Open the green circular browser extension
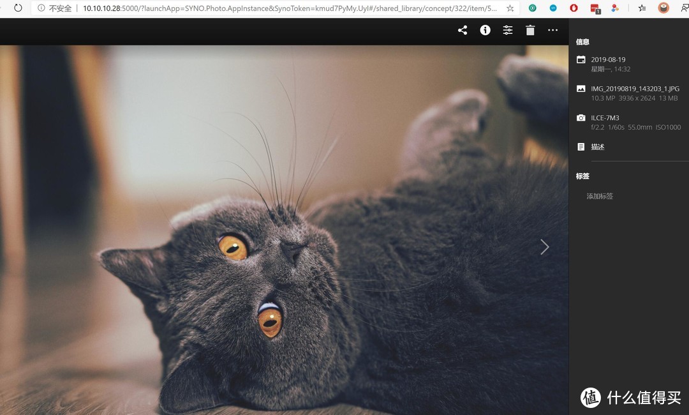 [x=532, y=8]
